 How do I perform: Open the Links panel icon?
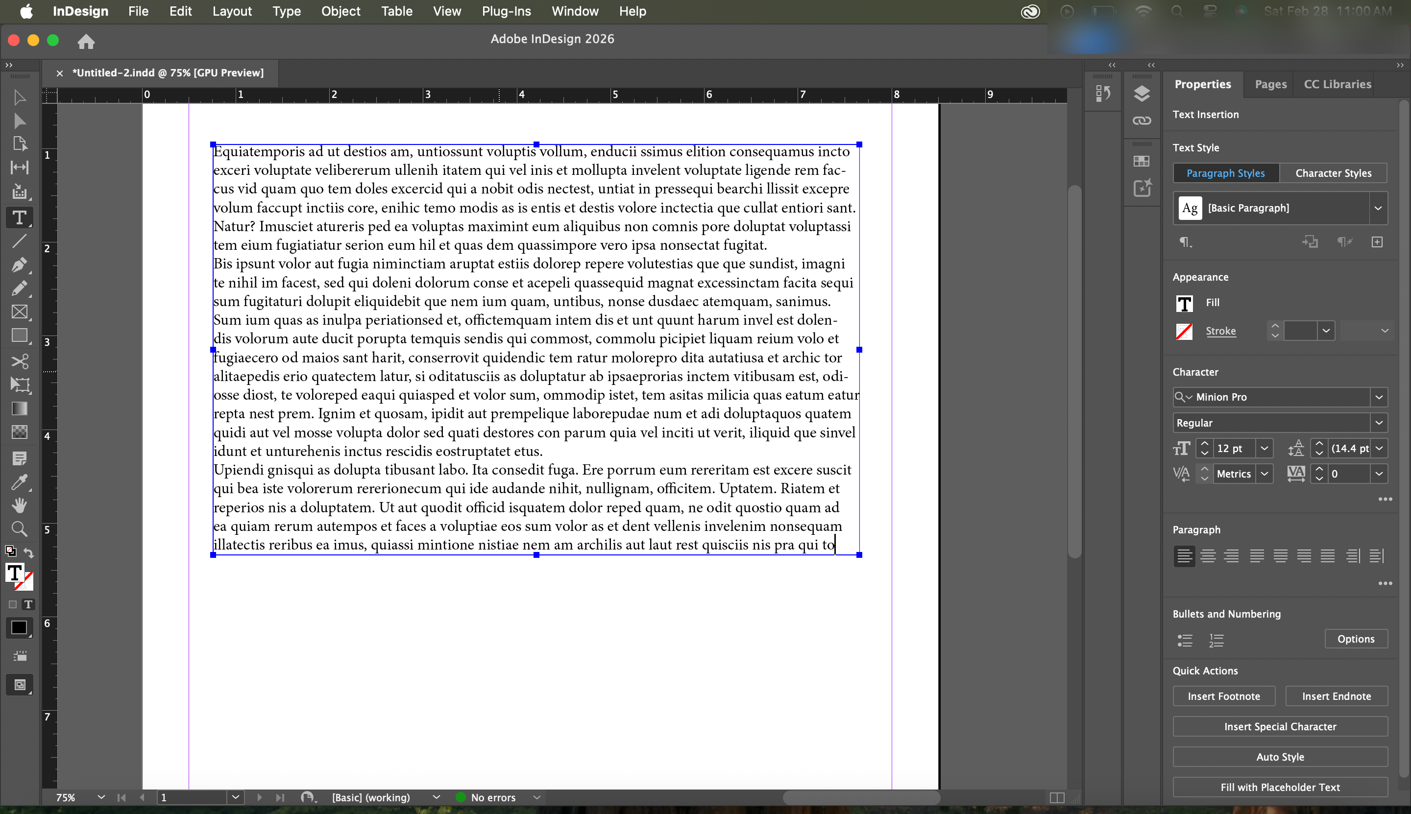coord(1142,121)
